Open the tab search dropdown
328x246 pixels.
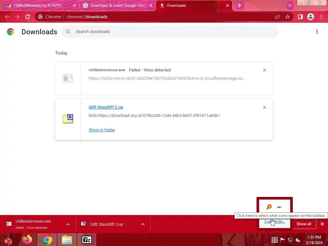click(290, 5)
